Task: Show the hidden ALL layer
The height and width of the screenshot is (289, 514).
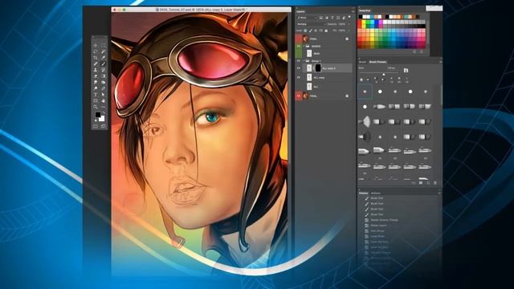Action: (x=298, y=87)
